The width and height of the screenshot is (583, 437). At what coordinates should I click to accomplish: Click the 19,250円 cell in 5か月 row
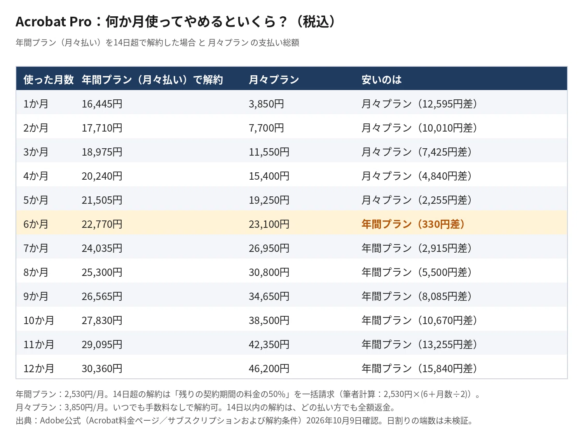click(269, 200)
